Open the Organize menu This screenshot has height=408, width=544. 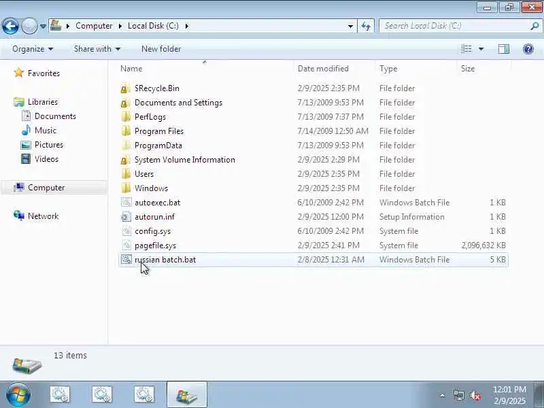33,49
